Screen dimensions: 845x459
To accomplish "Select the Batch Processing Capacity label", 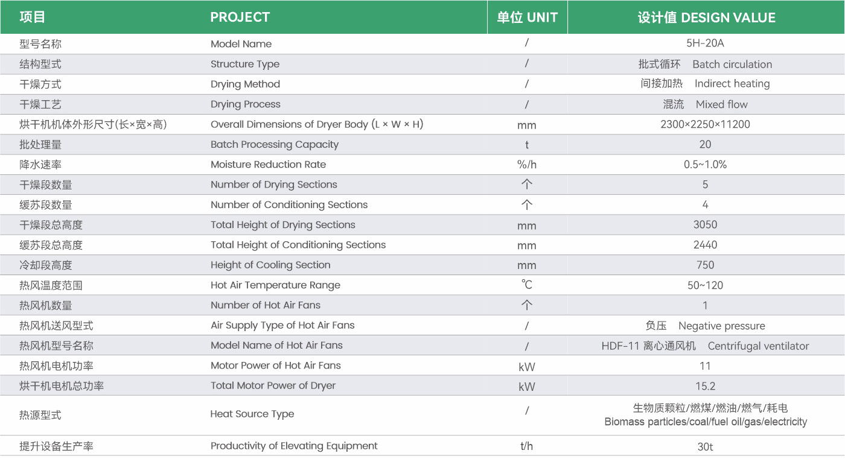I will [274, 145].
